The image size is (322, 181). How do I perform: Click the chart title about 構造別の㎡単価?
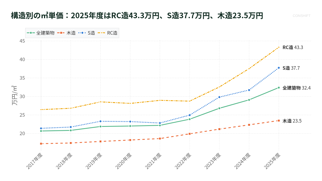(x=137, y=16)
